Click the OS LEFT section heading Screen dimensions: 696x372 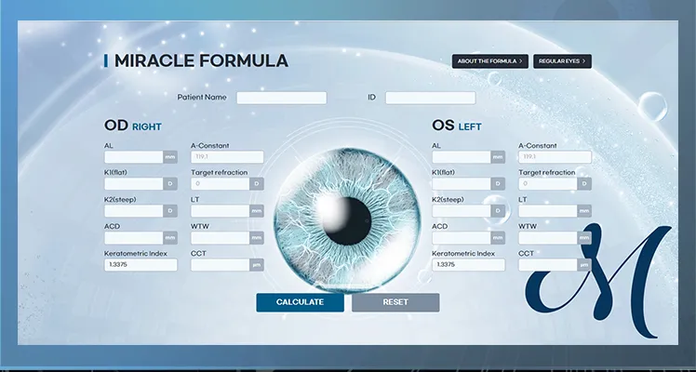click(x=457, y=126)
